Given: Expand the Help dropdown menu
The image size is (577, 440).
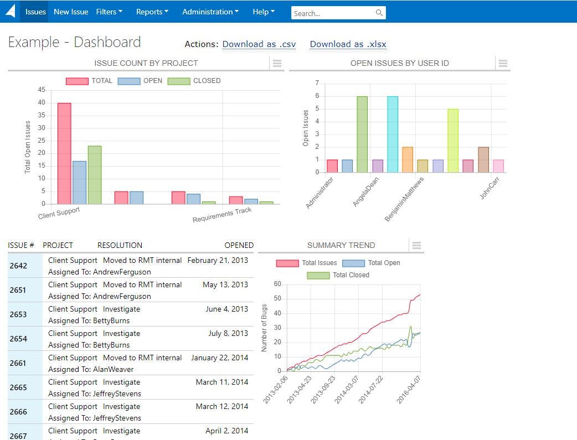Looking at the screenshot, I should pos(264,12).
